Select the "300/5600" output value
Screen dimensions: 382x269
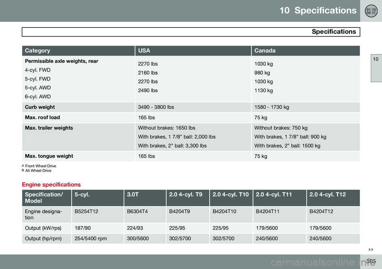[x=138, y=238]
